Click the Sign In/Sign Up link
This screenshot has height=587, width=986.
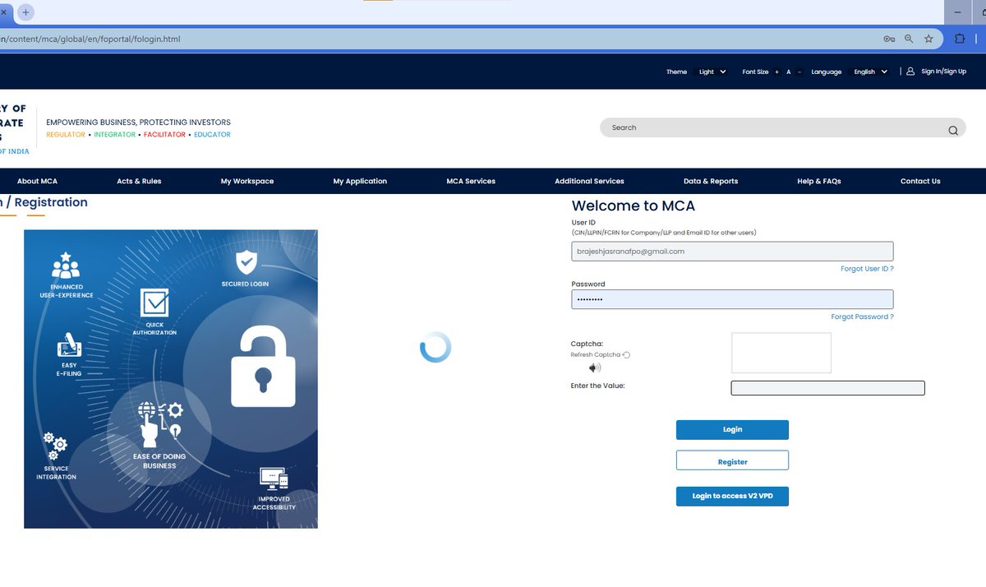[x=943, y=72]
